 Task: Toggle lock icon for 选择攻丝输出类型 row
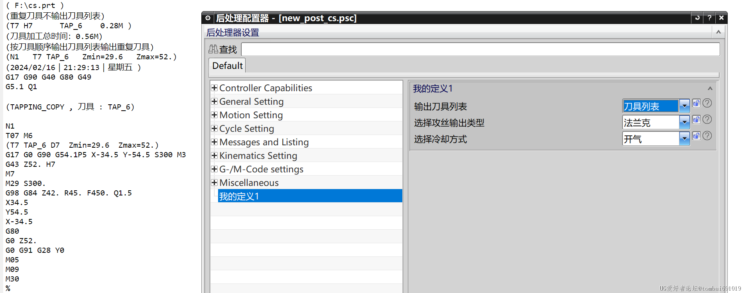(x=697, y=119)
